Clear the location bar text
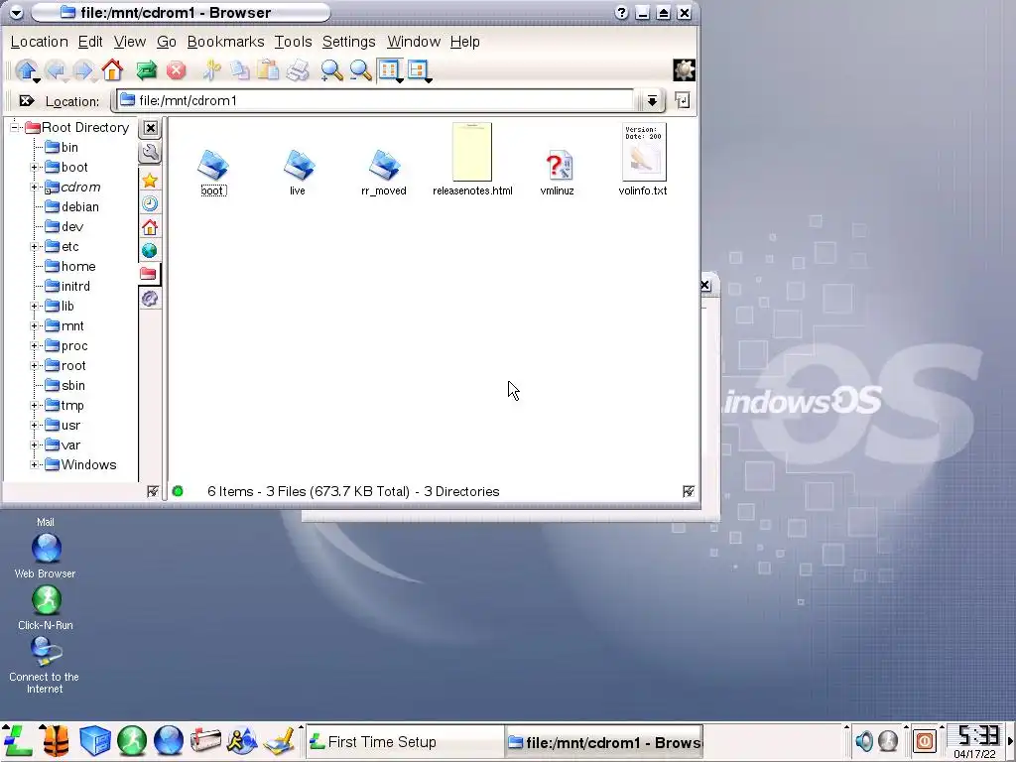 (x=27, y=101)
